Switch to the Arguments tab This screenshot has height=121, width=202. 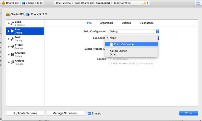[107, 23]
